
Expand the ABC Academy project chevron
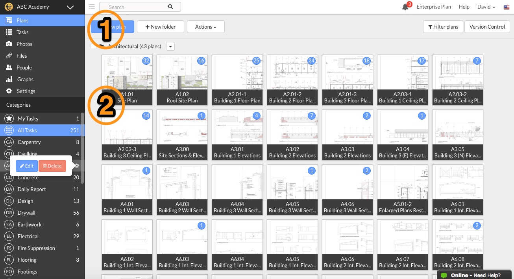pyautogui.click(x=70, y=7)
